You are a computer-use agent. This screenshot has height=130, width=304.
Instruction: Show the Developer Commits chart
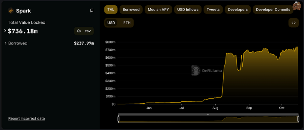(273, 10)
